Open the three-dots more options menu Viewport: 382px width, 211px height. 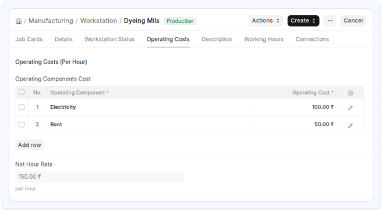330,21
